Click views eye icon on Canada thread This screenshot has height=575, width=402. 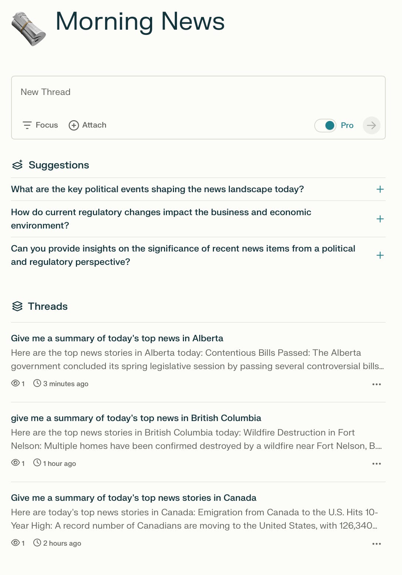click(16, 543)
